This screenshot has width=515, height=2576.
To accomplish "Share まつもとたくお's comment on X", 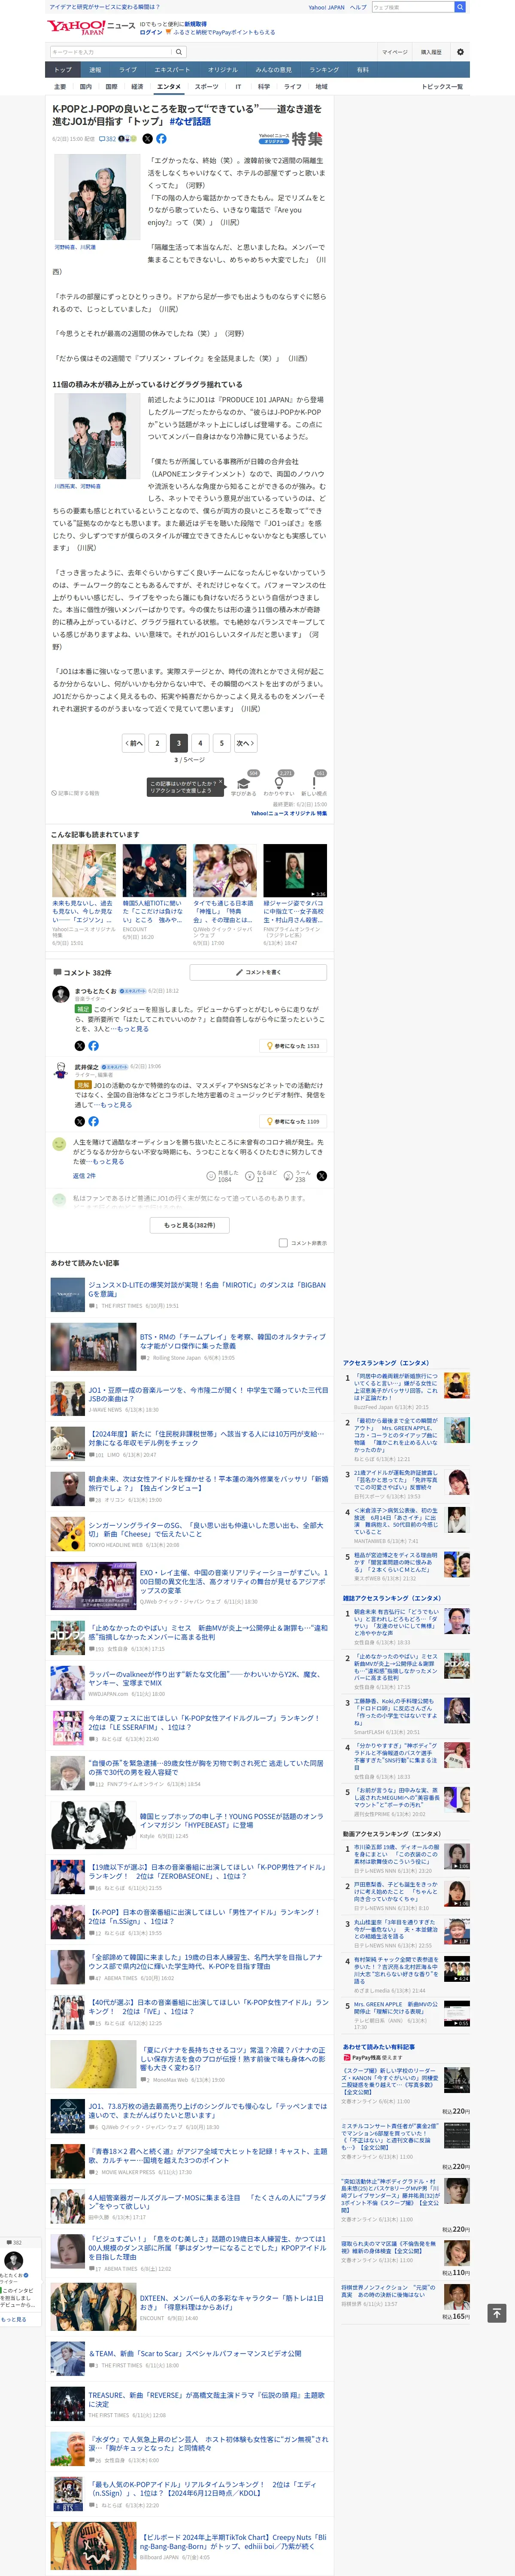I will [80, 1046].
